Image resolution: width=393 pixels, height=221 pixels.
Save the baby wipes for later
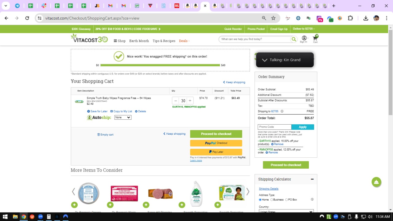(x=97, y=111)
